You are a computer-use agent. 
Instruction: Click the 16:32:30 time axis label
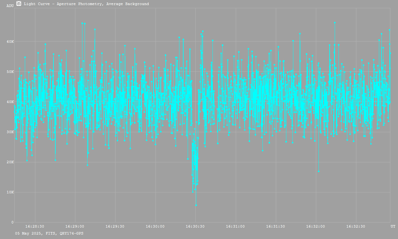(x=356, y=226)
